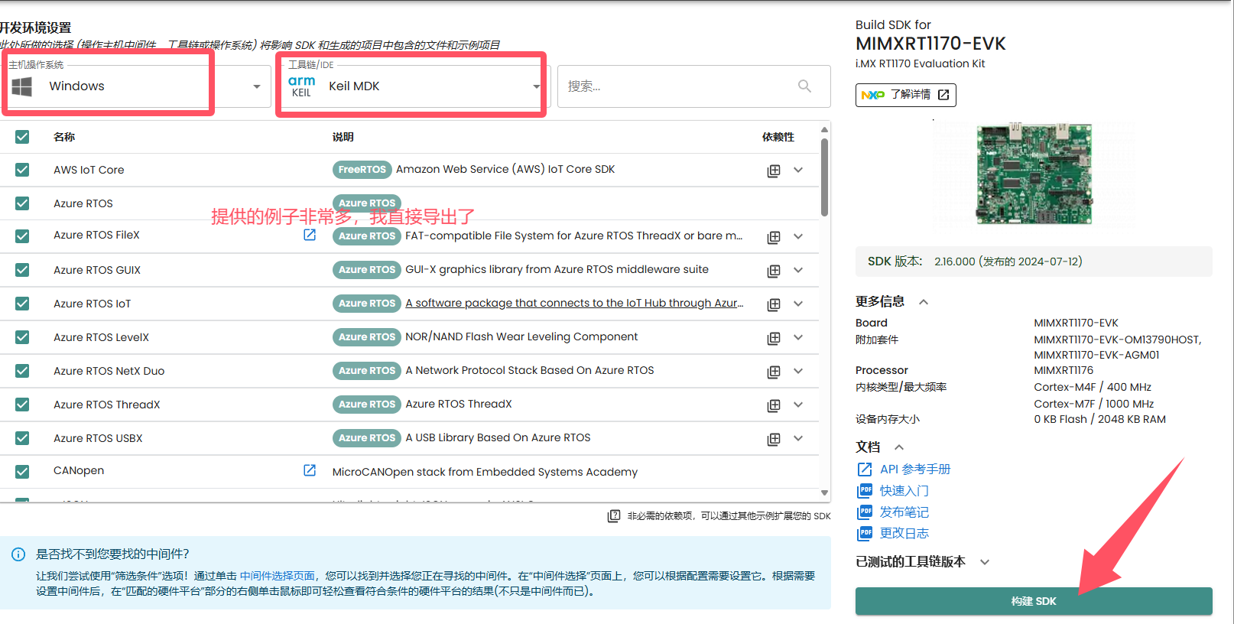Viewport: 1234px width, 624px height.
Task: Open the toolchain/IDE dropdown showing Keil MDK
Action: point(413,86)
